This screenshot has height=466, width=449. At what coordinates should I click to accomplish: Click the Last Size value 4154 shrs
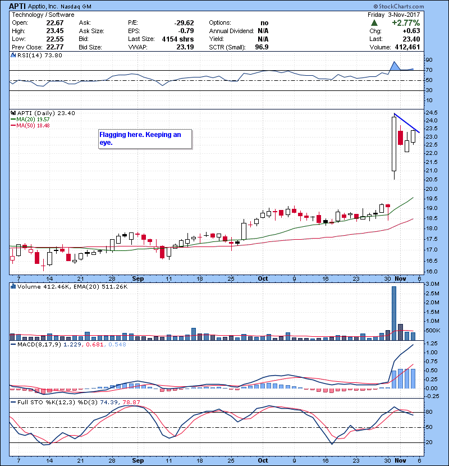178,39
